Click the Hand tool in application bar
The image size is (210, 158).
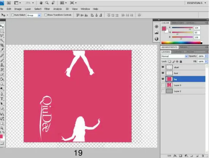(41, 3)
